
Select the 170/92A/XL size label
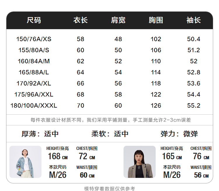(34, 83)
